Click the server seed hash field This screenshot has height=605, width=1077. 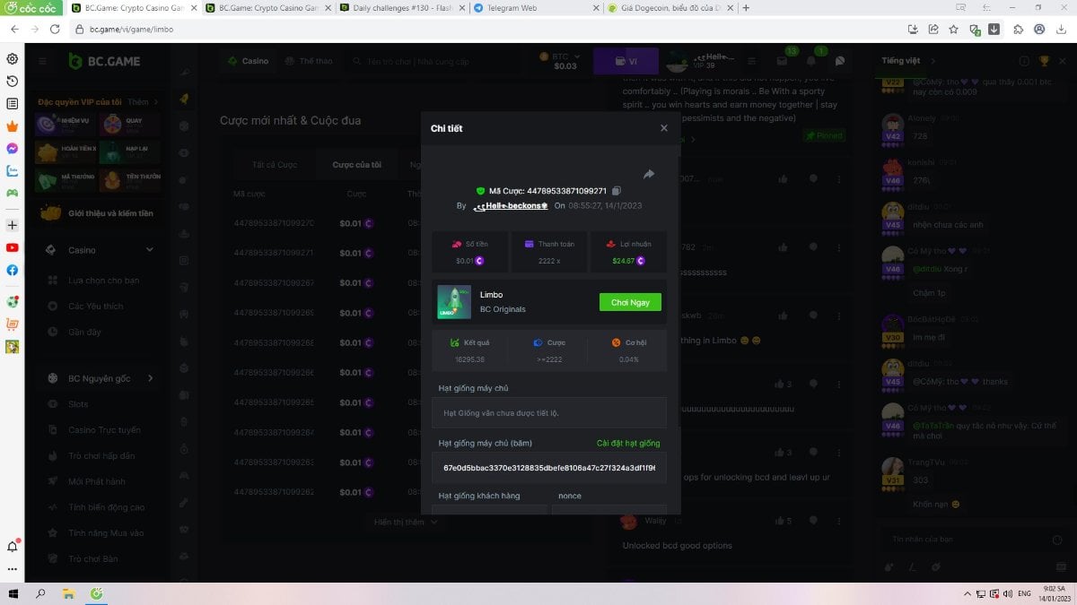click(x=548, y=468)
